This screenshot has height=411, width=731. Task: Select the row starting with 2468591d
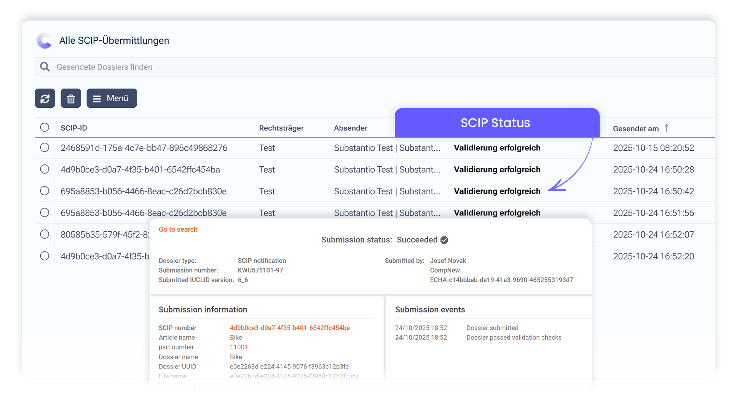click(45, 148)
